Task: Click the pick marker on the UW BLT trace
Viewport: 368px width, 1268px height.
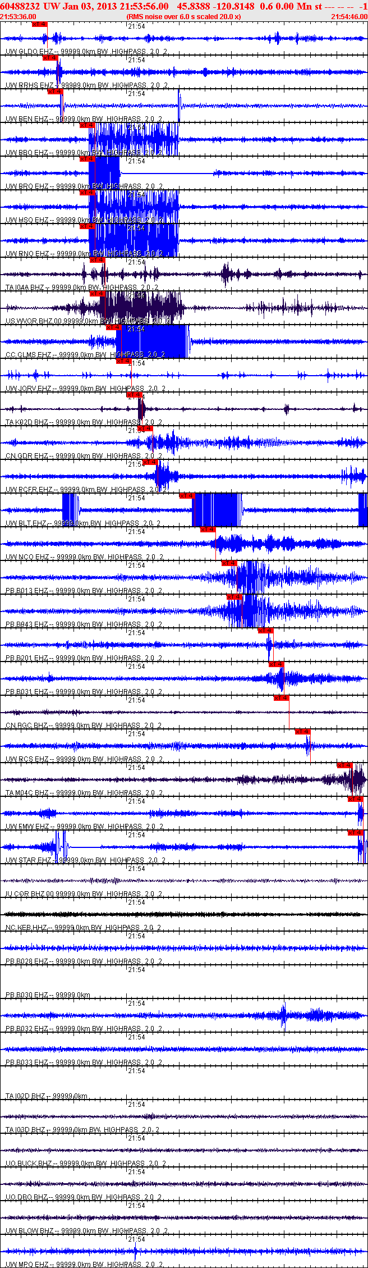Action: (187, 496)
